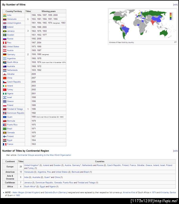Click the Sweden flag icon
This screenshot has width=179, height=204.
coord(5,35)
